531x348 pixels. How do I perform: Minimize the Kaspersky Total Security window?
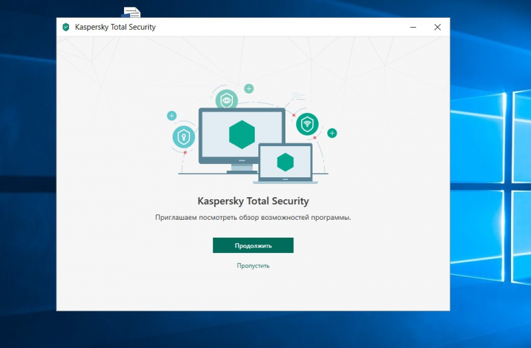tap(413, 27)
